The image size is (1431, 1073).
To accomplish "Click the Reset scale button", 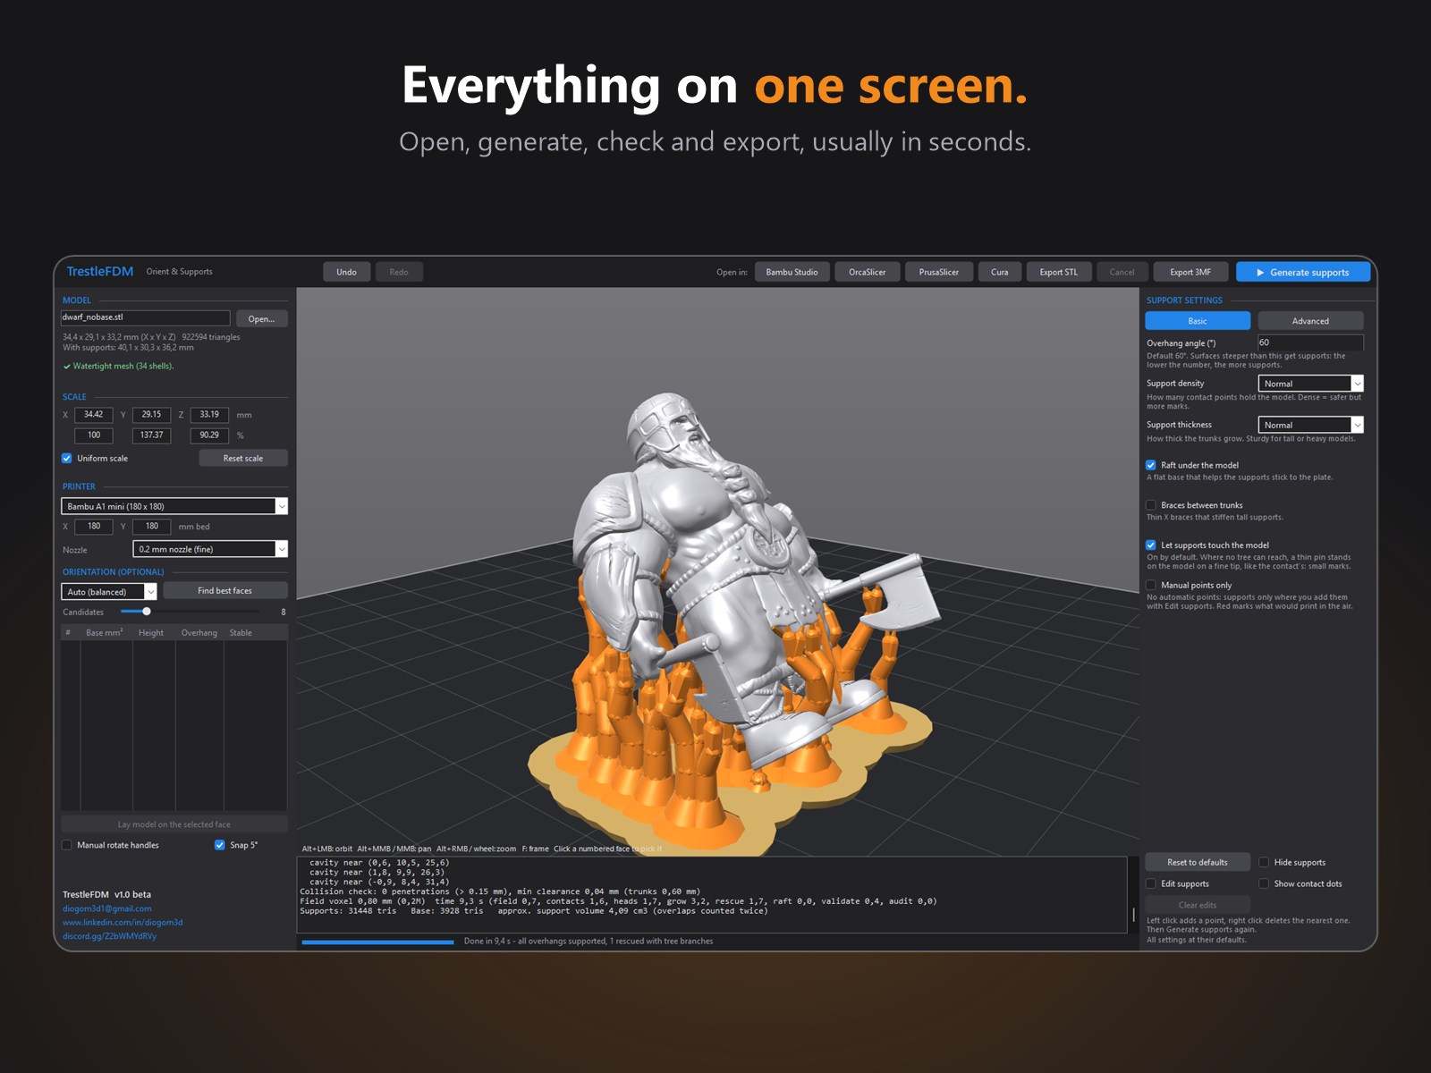I will [x=243, y=459].
